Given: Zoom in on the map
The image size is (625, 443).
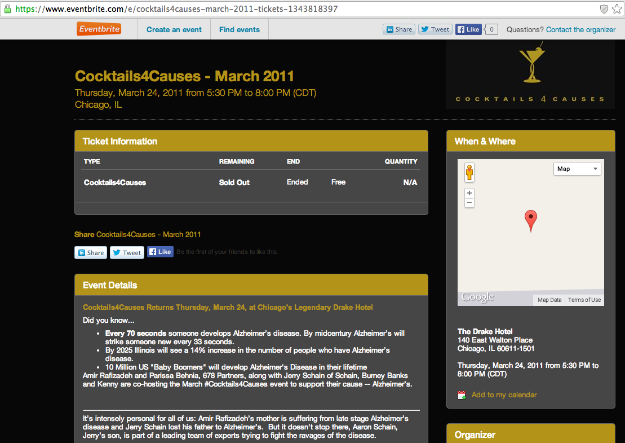Looking at the screenshot, I should tap(469, 193).
